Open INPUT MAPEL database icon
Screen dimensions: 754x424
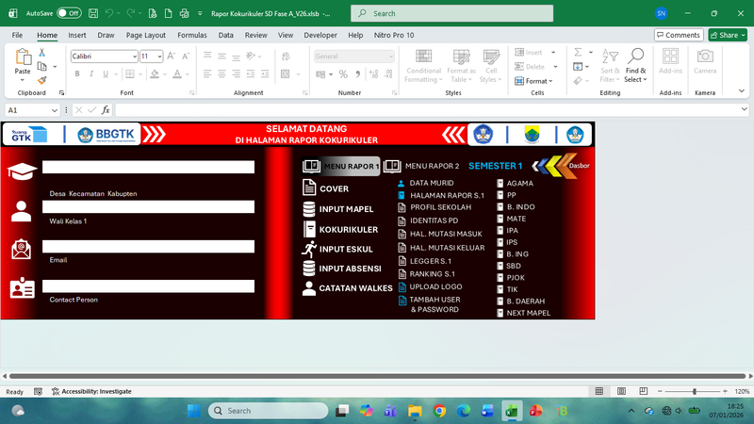(309, 209)
